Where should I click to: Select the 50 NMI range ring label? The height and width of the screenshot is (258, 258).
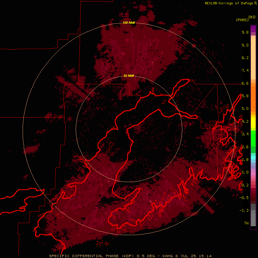(x=129, y=76)
